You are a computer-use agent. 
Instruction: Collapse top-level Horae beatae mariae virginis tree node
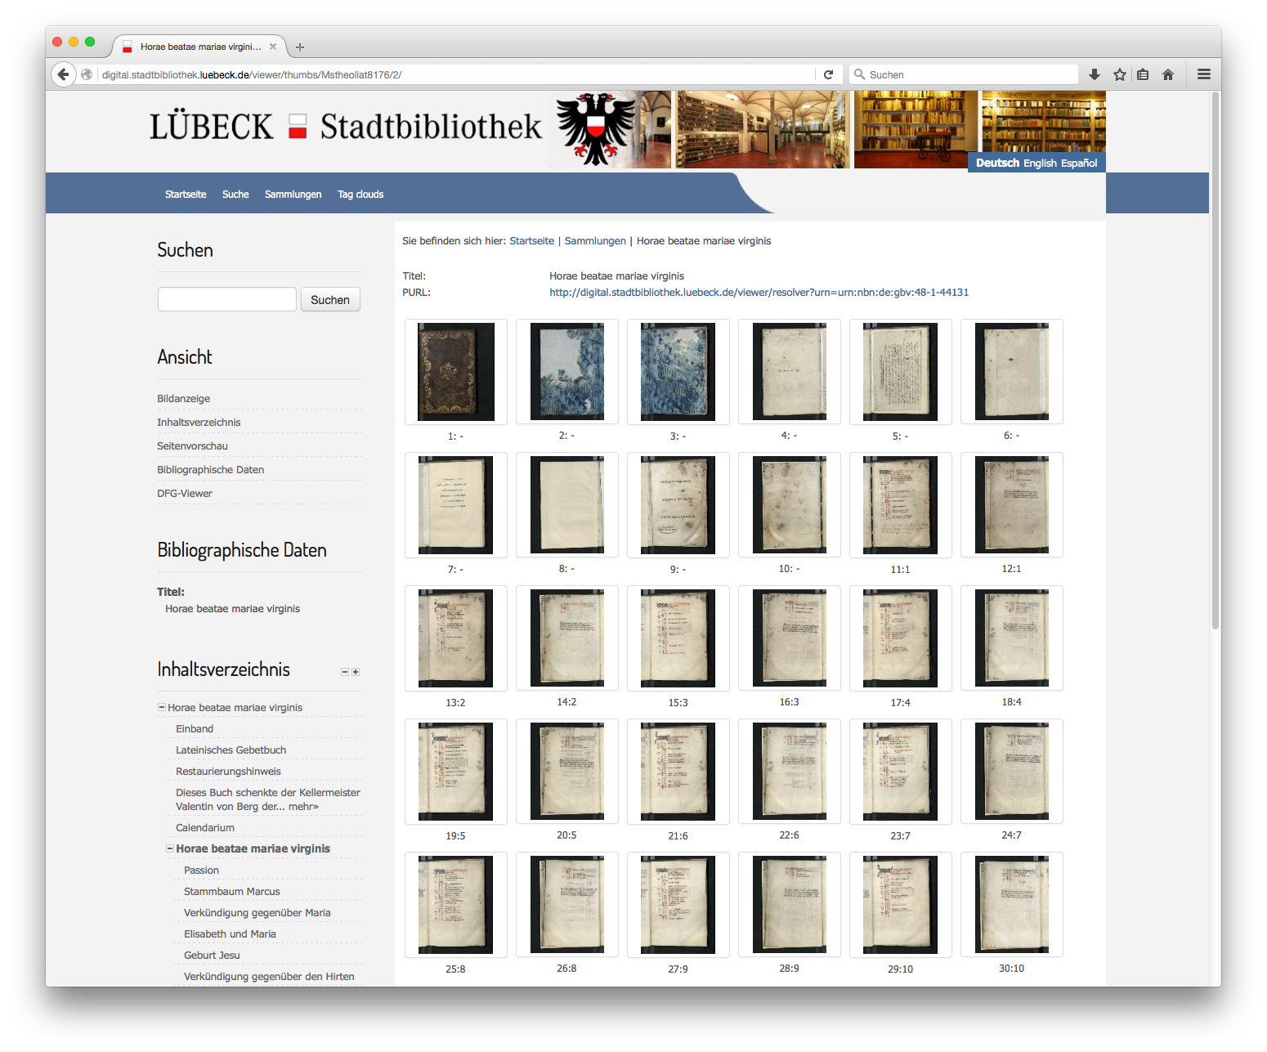(x=162, y=707)
